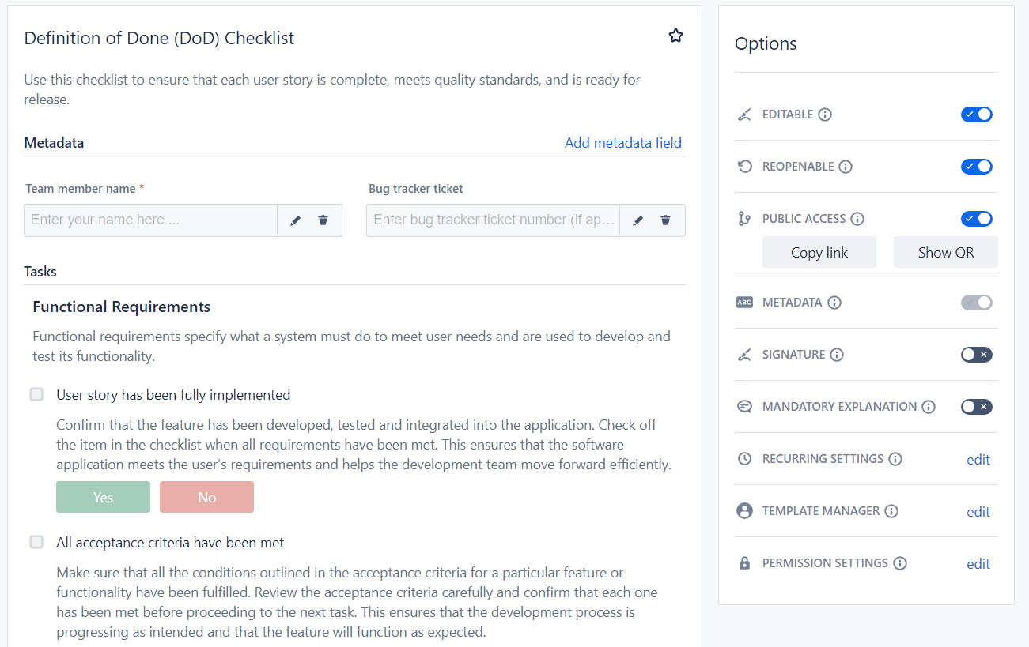
Task: Check the User story fully implemented checkbox
Action: click(x=36, y=393)
